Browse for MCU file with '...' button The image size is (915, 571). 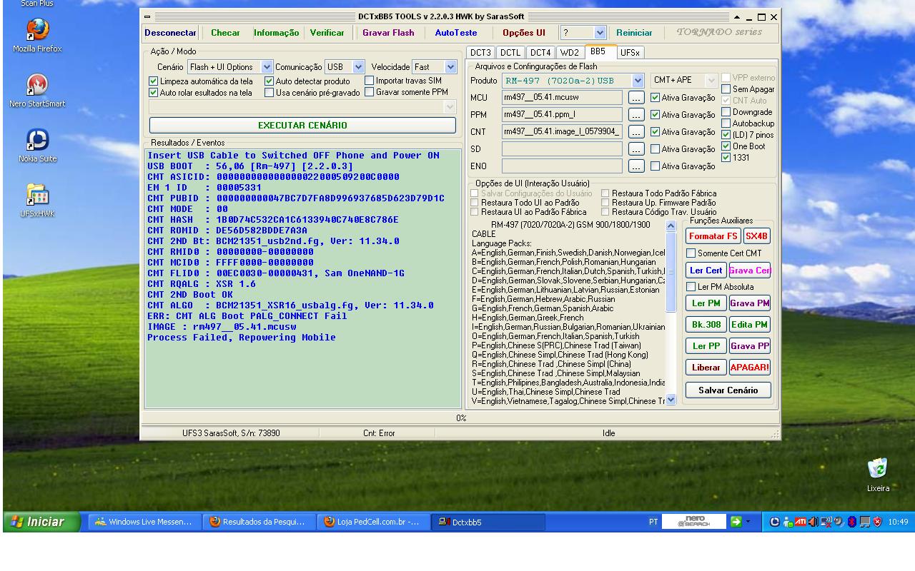tap(636, 98)
